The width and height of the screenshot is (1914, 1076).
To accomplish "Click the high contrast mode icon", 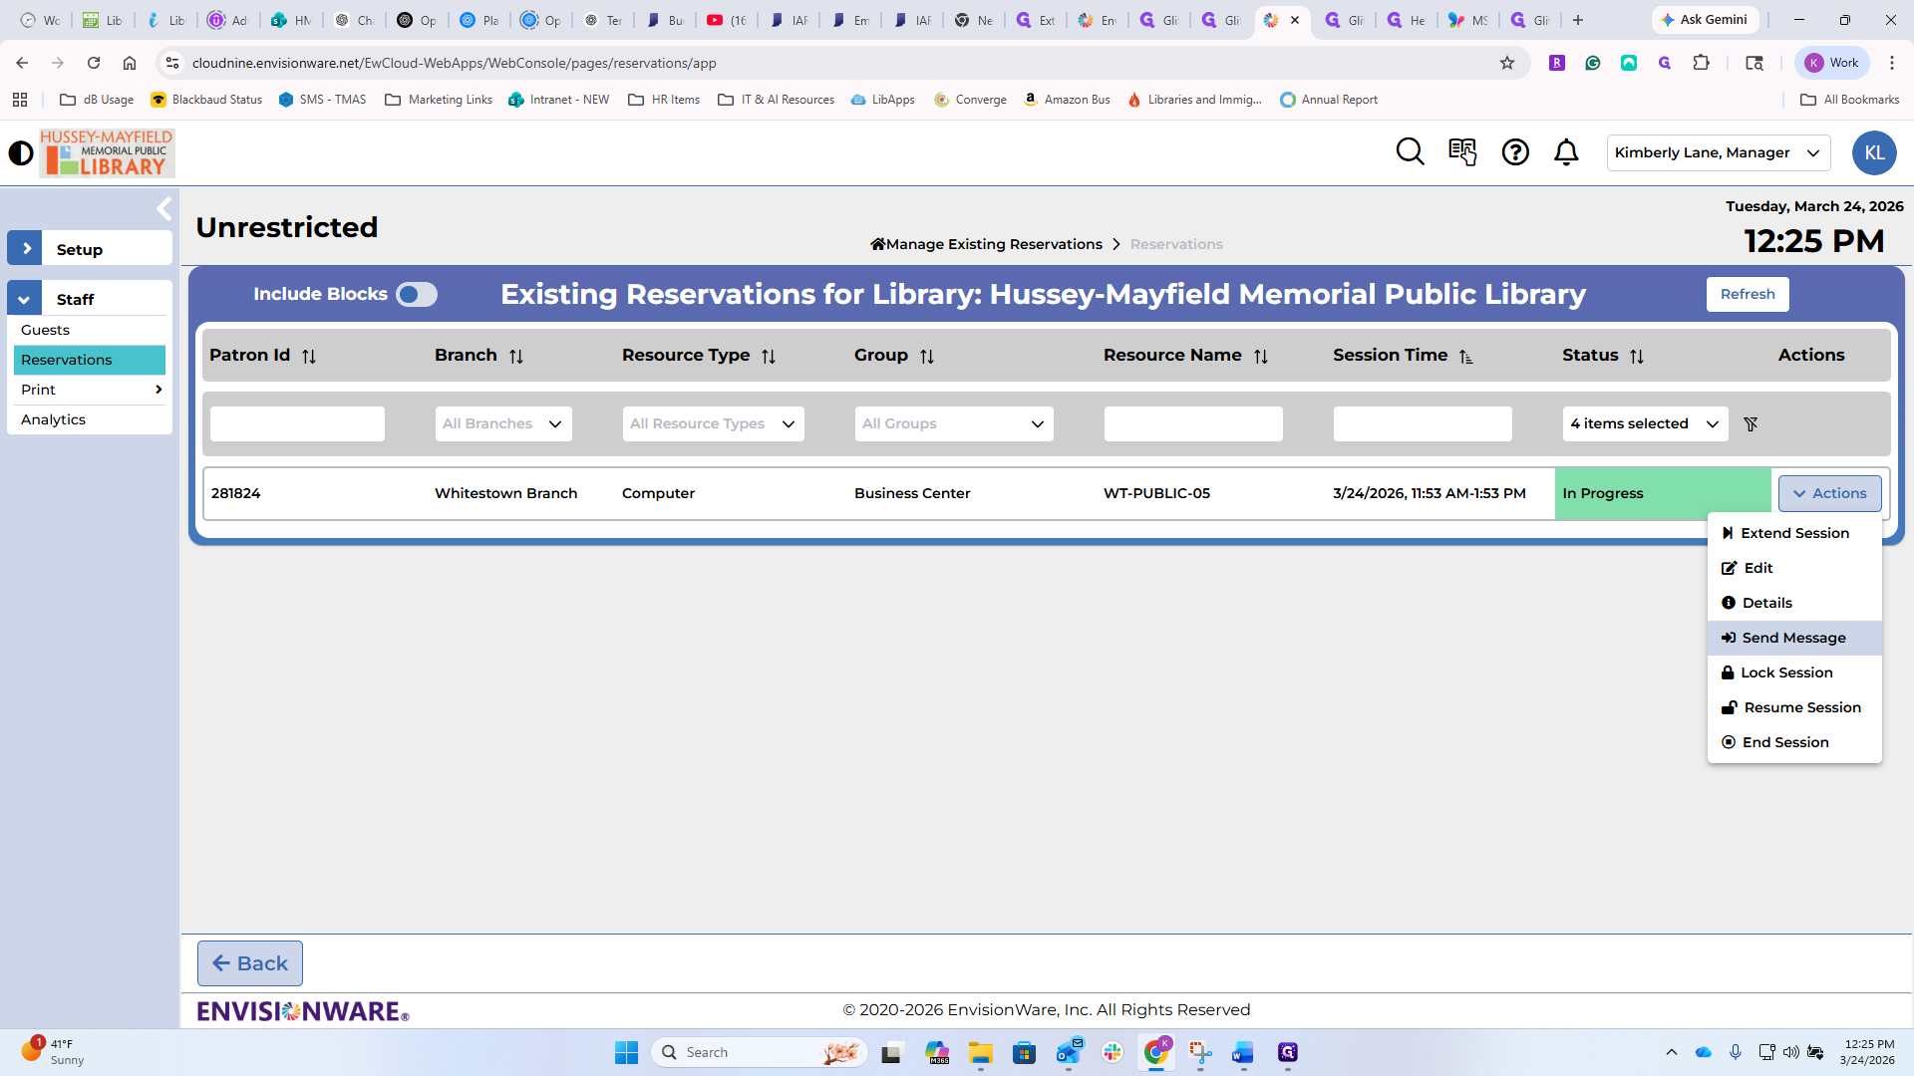I will [x=21, y=153].
